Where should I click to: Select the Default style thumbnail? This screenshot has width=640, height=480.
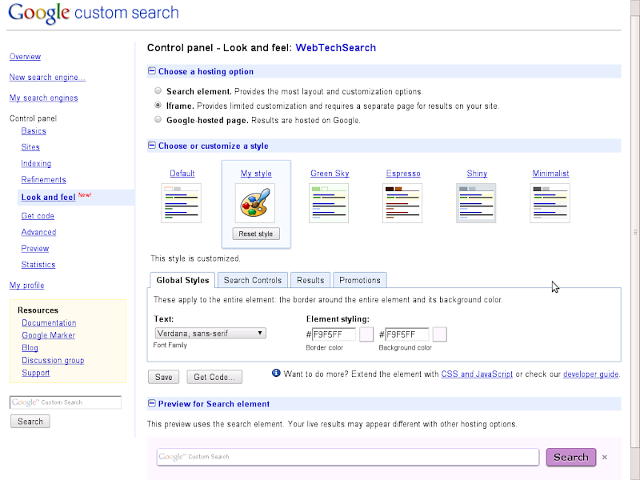(x=182, y=203)
